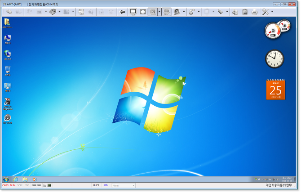Open dropdown arrow beside user chat icon
The width and height of the screenshot is (301, 193).
[x=199, y=12]
